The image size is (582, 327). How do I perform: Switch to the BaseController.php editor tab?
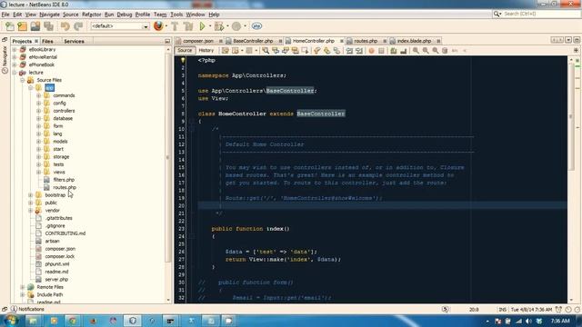pyautogui.click(x=253, y=41)
